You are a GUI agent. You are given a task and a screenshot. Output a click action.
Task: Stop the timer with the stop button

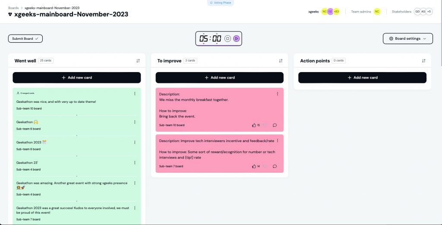coord(228,38)
